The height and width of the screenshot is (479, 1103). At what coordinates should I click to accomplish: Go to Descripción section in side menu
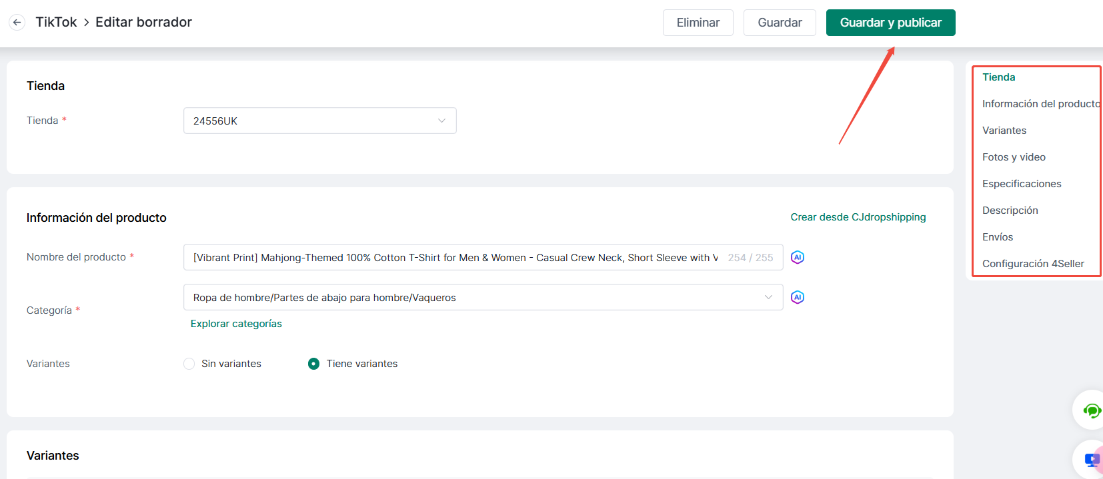pos(1010,211)
